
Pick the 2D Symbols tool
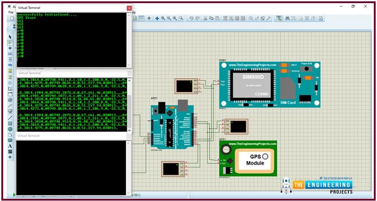pos(10,151)
